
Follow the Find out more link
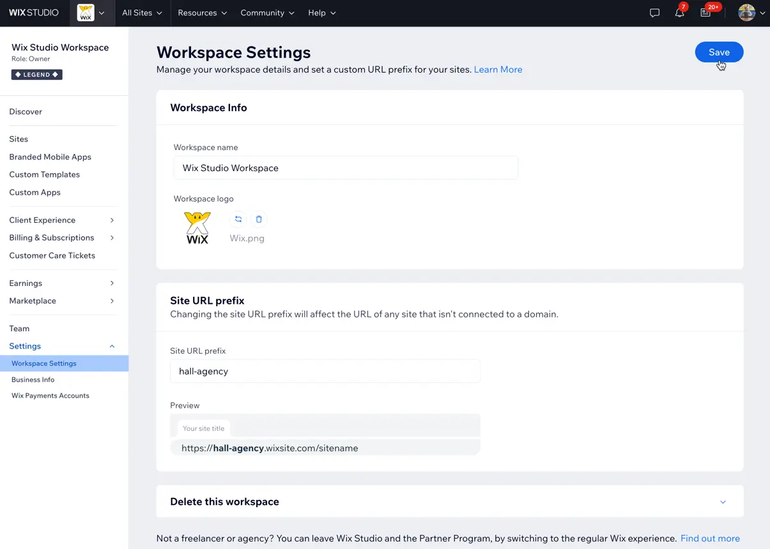[710, 539]
